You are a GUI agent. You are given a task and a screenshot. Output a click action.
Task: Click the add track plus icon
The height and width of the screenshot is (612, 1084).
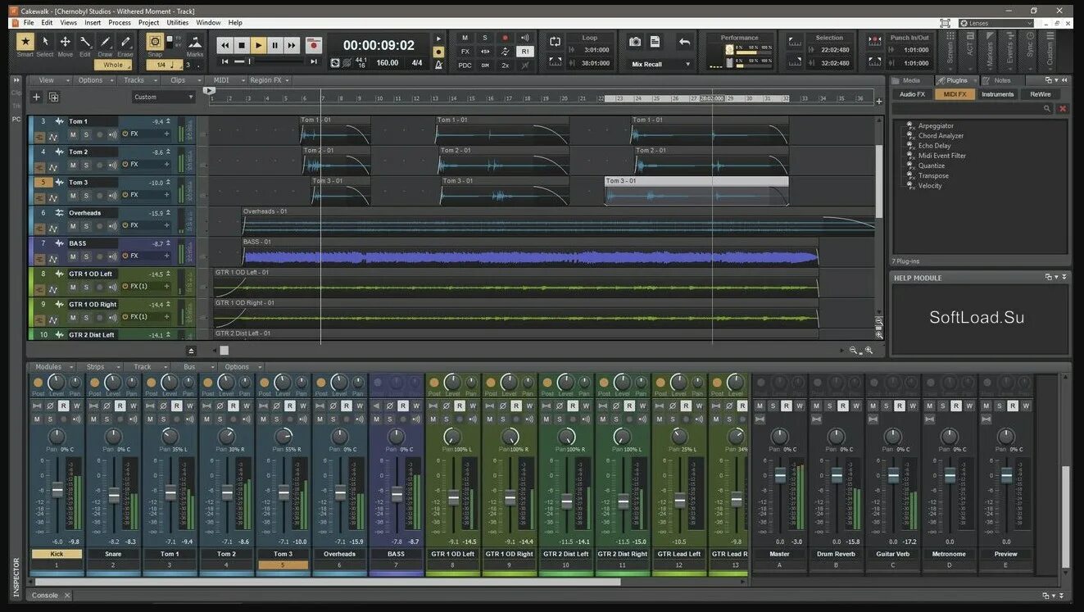tap(36, 97)
